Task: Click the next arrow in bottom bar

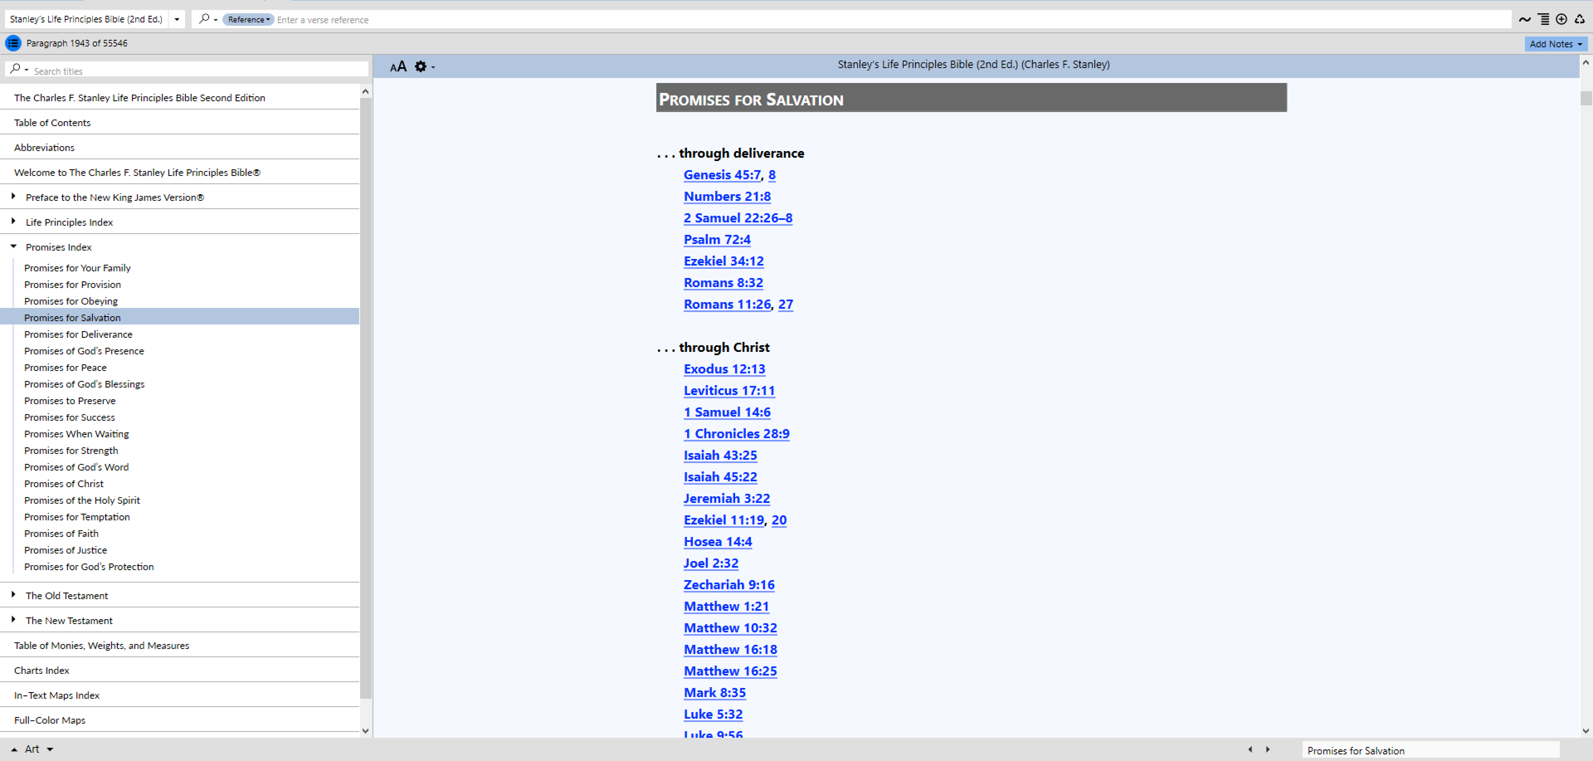Action: coord(1268,749)
